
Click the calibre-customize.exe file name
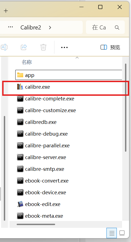pos(50,110)
